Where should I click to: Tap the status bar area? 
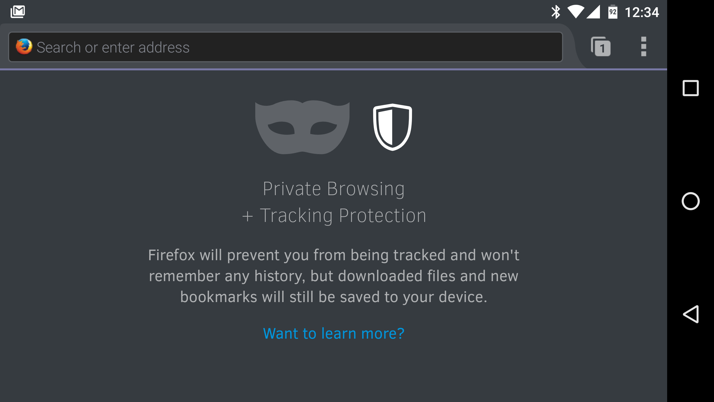point(335,12)
